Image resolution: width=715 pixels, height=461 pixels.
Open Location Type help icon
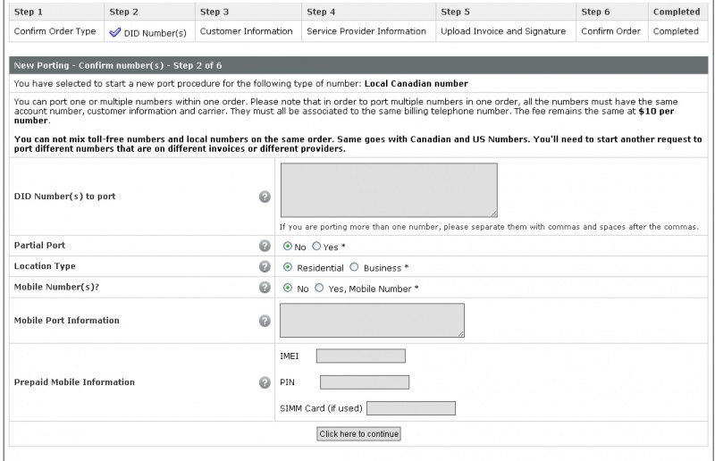pos(265,266)
